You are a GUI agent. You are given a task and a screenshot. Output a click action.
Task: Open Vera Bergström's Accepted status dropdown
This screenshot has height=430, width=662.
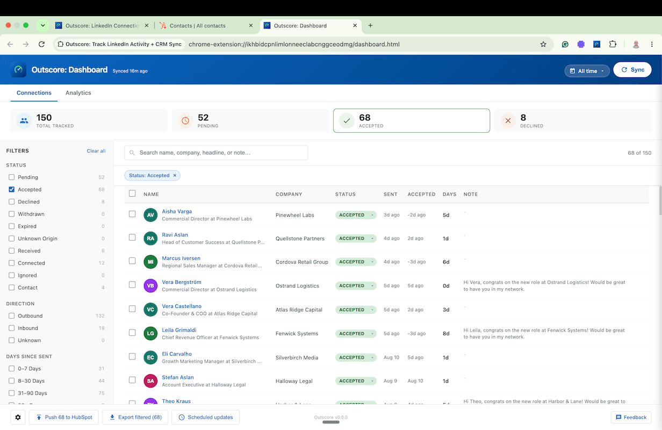pyautogui.click(x=356, y=286)
